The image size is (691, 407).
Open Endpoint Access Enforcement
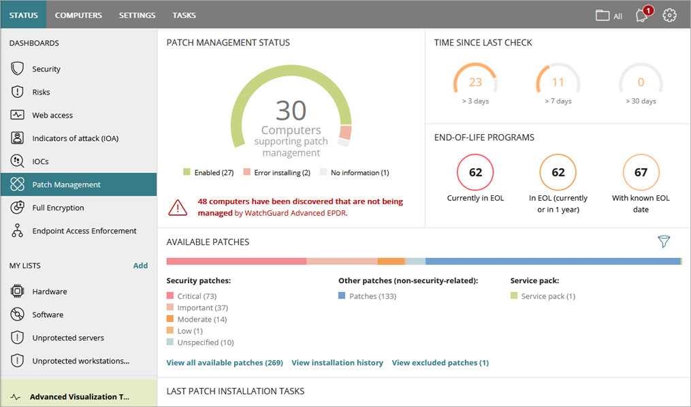click(84, 230)
